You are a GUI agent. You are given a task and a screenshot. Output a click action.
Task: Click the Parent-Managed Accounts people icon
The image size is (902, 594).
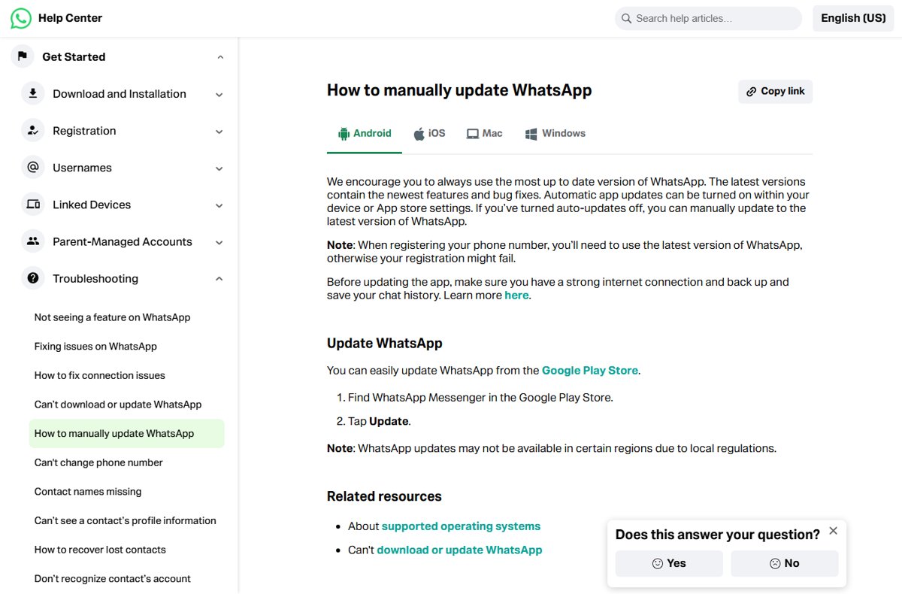click(33, 241)
